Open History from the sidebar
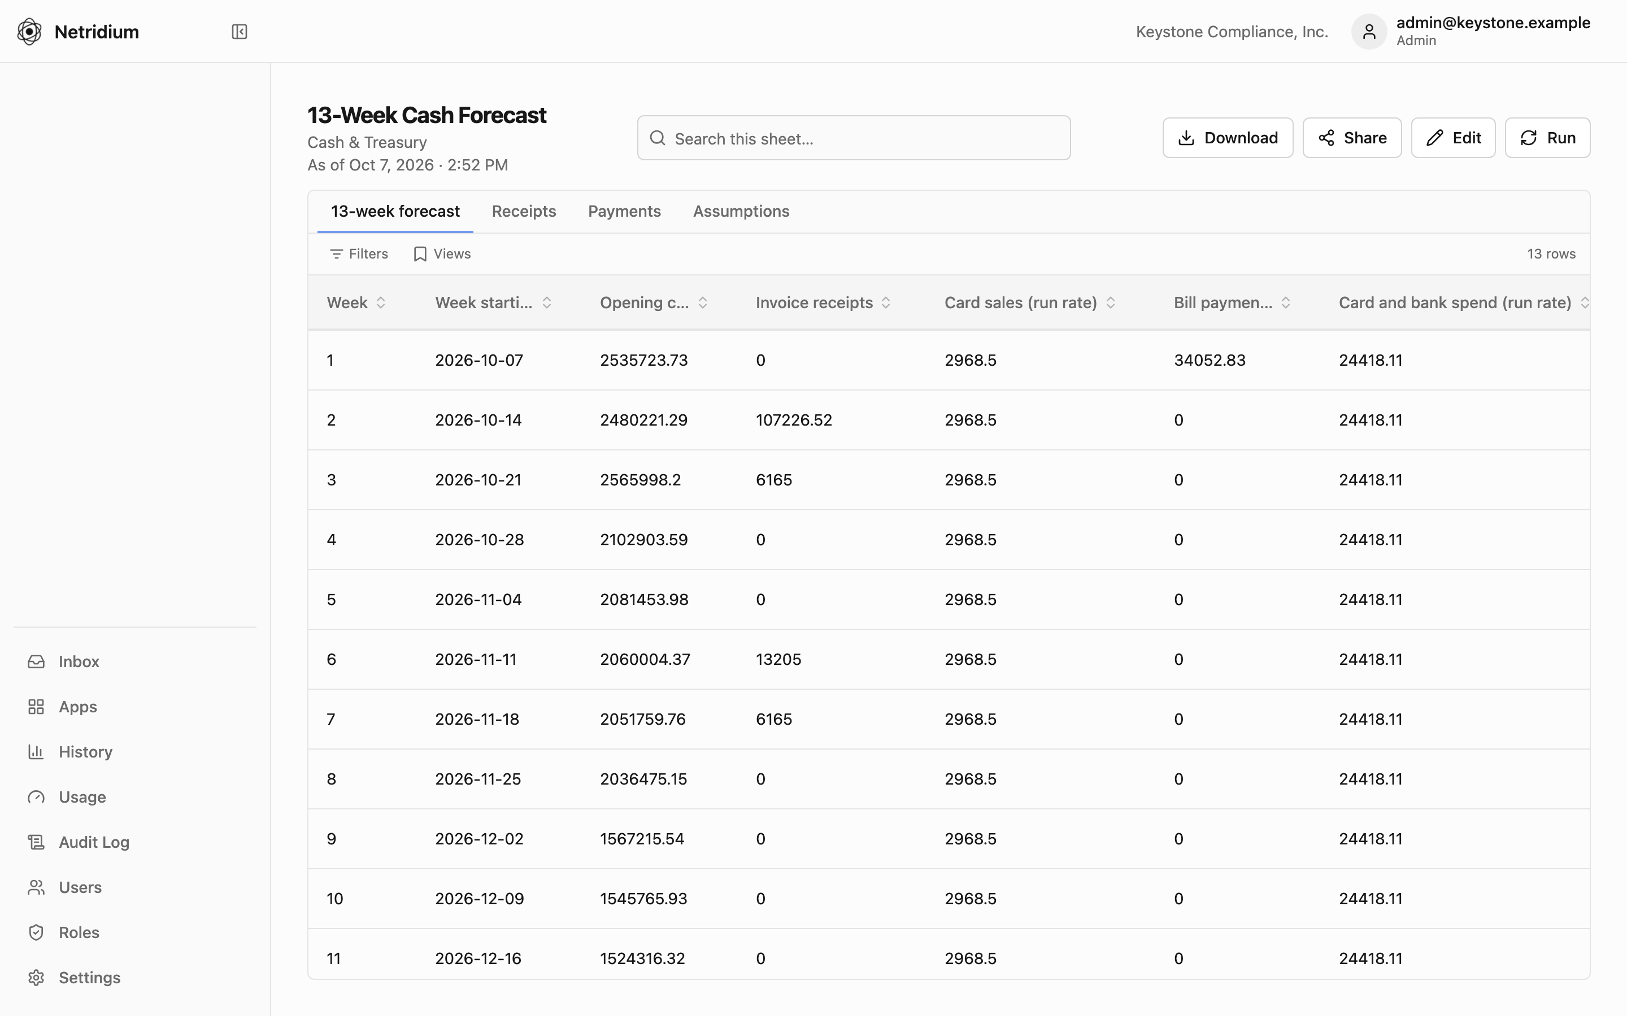The height and width of the screenshot is (1016, 1627). point(134,751)
